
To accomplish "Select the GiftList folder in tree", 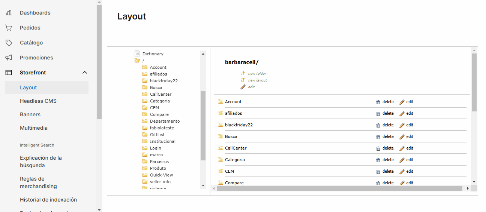I will pyautogui.click(x=157, y=135).
